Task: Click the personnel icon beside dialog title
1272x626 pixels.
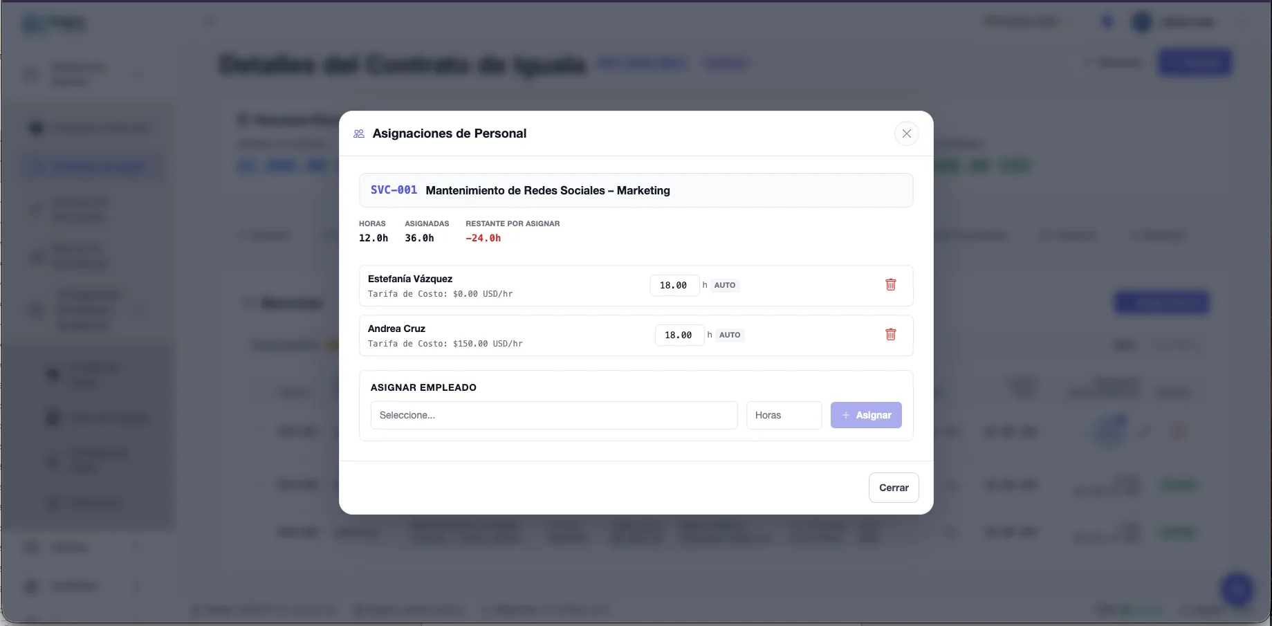Action: 359,134
